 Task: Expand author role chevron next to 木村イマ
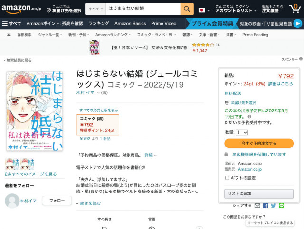98,93
